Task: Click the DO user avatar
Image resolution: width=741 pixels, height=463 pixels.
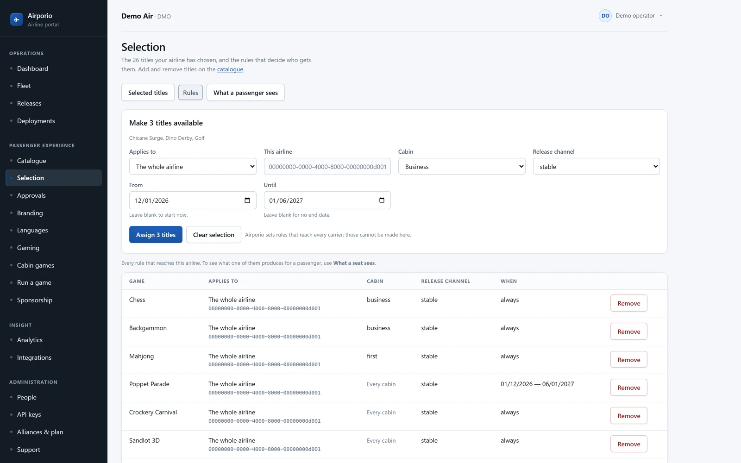Action: (605, 16)
